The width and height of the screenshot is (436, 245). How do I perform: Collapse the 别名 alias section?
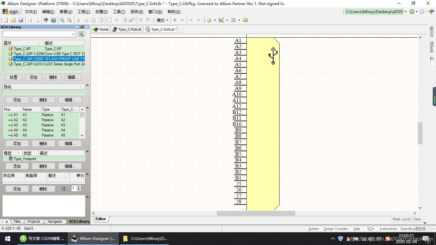point(87,85)
